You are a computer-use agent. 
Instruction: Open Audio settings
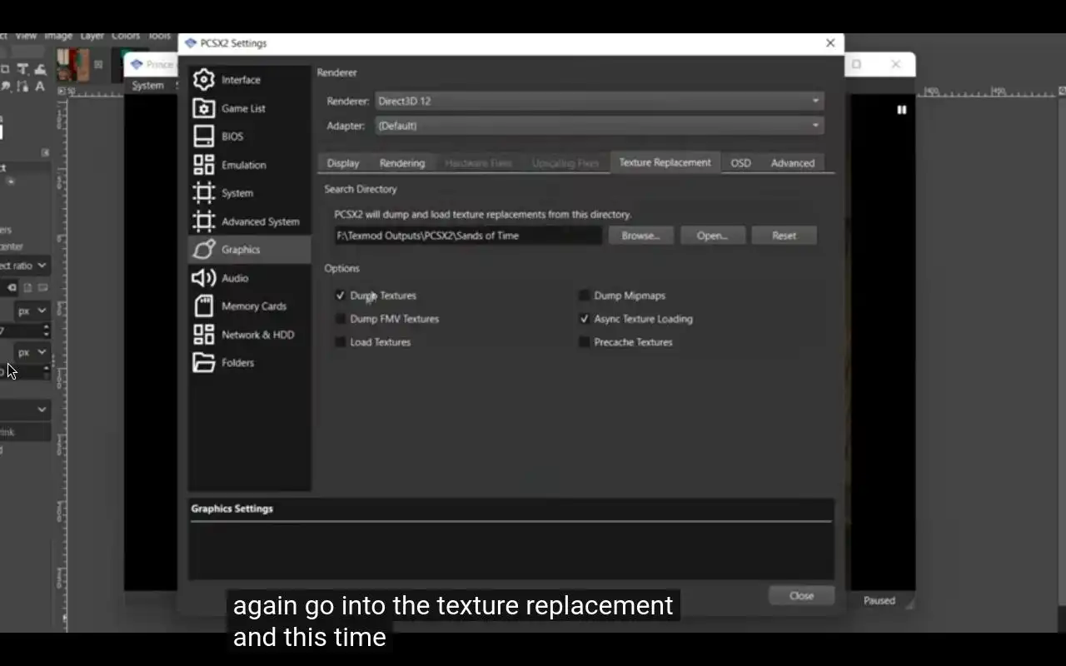(249, 278)
